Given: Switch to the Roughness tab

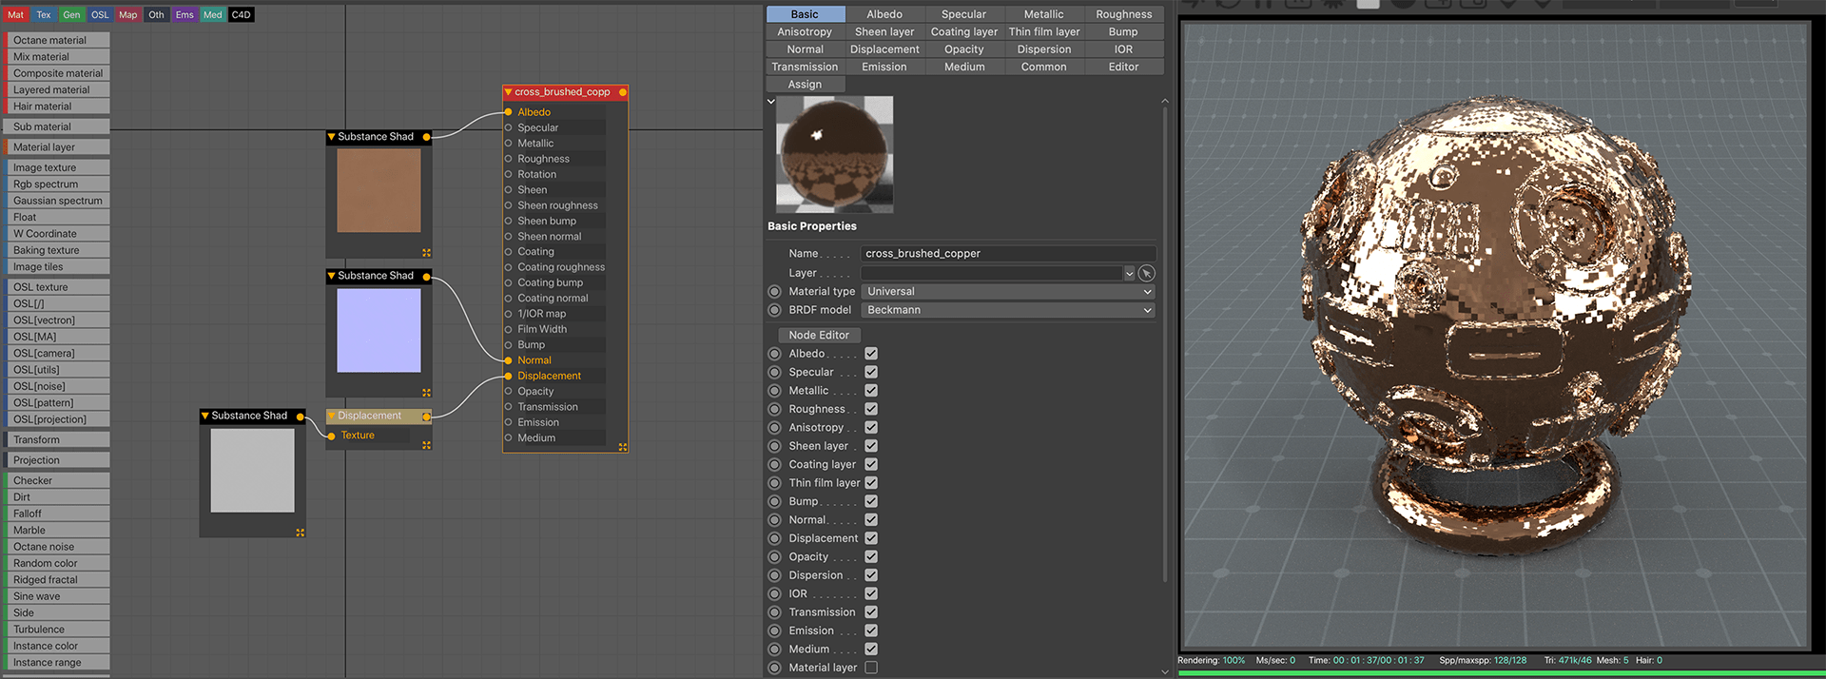Looking at the screenshot, I should (1123, 14).
